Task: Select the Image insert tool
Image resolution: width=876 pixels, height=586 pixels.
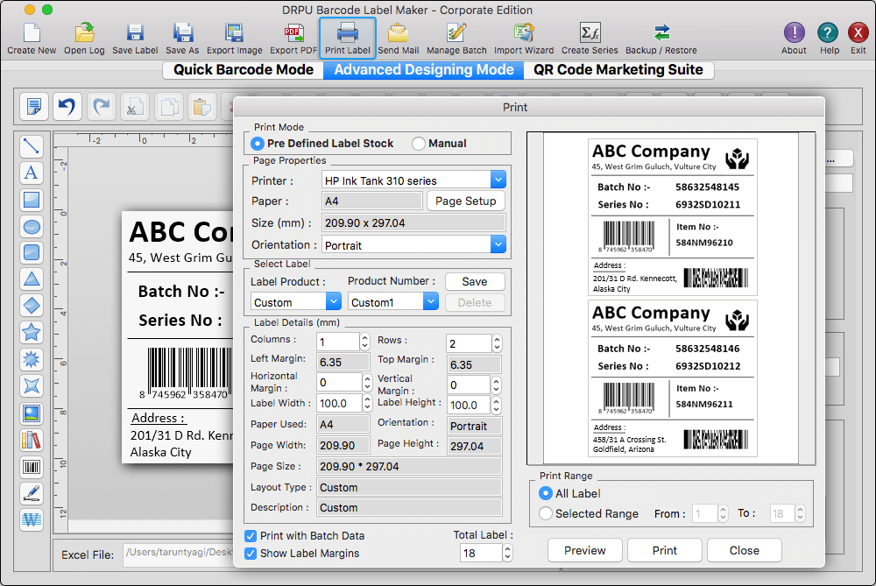Action: pos(32,414)
